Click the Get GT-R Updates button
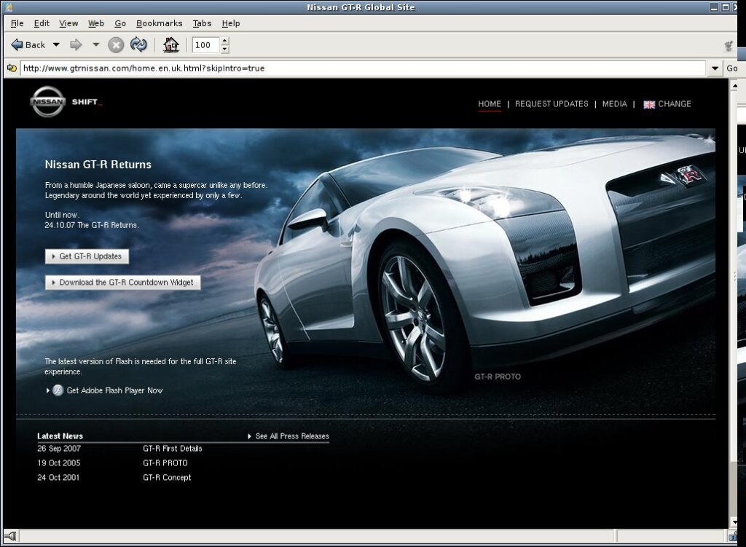746x547 pixels. pyautogui.click(x=87, y=256)
